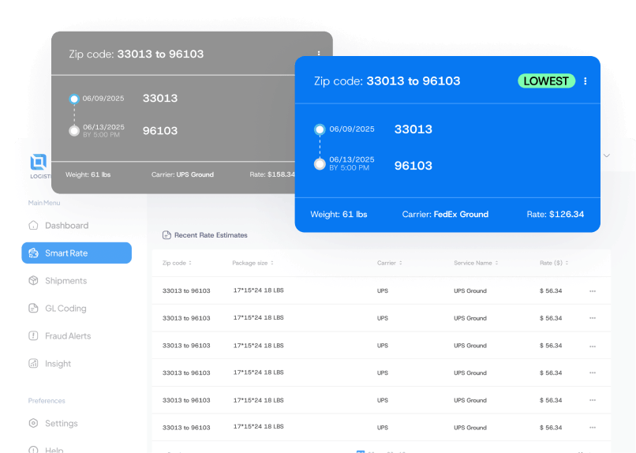
Task: Open more options for fourth table row
Action: pos(593,373)
